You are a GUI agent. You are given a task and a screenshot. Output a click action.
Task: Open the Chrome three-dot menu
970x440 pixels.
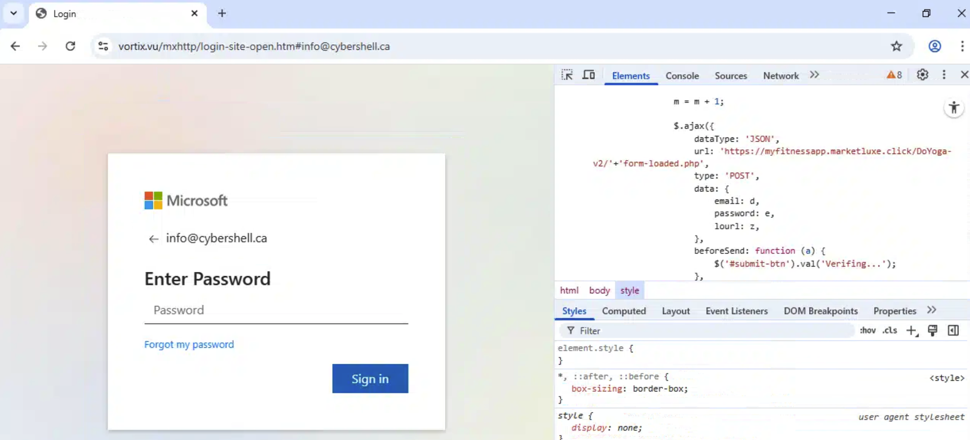962,46
